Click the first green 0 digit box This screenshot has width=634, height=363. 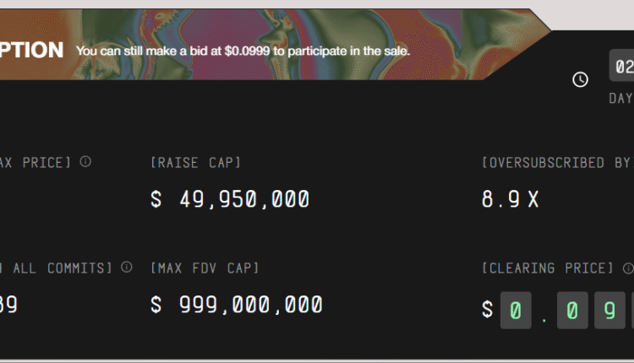coord(516,310)
